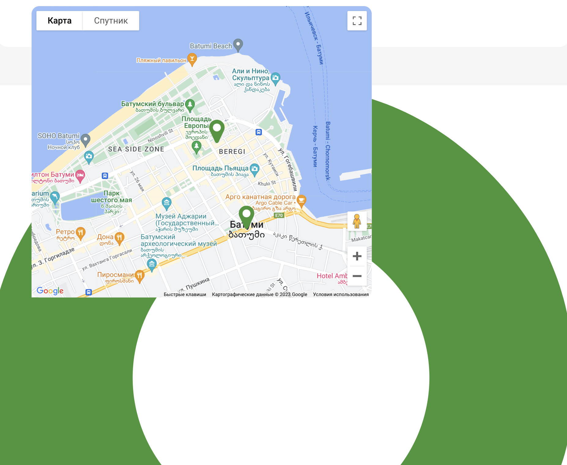
Task: Select the small park tree pin above BEREGI
Action: [196, 147]
